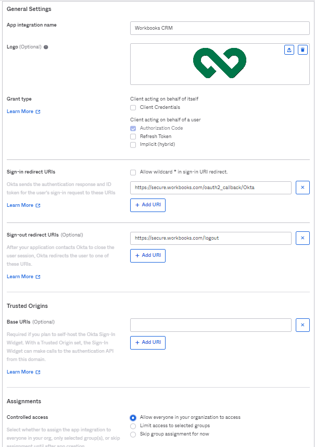This screenshot has height=447, width=315.
Task: Add URI under Sign-in redirect URIs
Action: pos(148,205)
